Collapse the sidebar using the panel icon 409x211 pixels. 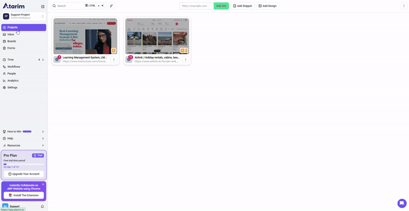(x=42, y=6)
